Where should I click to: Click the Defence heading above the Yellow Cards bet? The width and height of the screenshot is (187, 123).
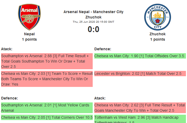9,98
